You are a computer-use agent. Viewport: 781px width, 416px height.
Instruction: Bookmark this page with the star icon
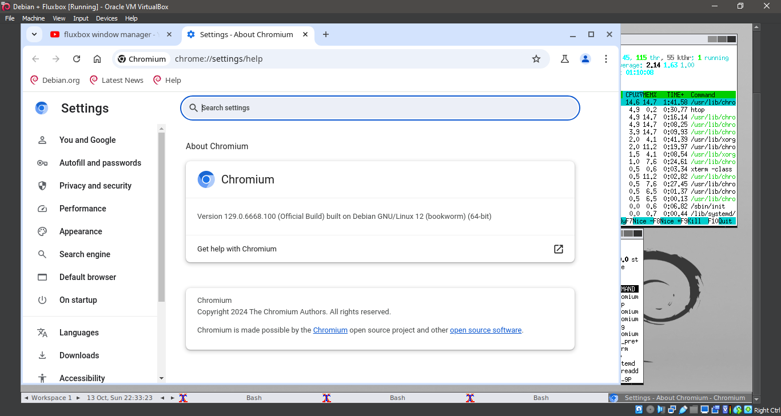tap(536, 59)
